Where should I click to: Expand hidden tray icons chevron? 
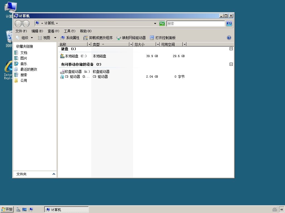coord(282,210)
